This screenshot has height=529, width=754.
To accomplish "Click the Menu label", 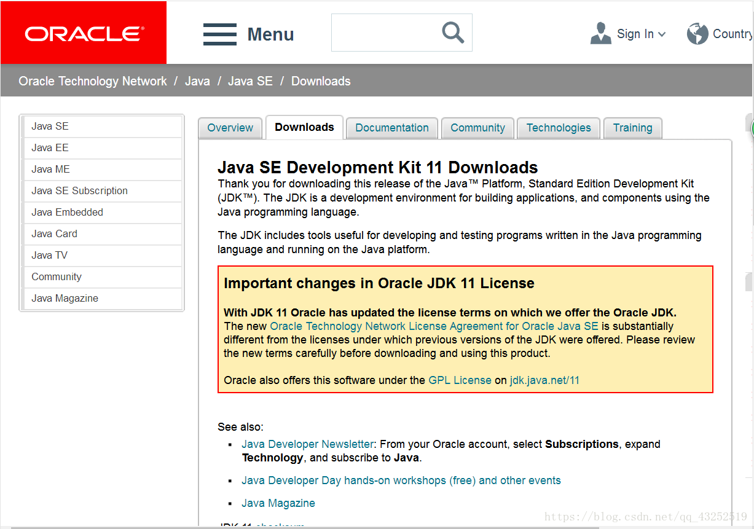I will click(270, 34).
